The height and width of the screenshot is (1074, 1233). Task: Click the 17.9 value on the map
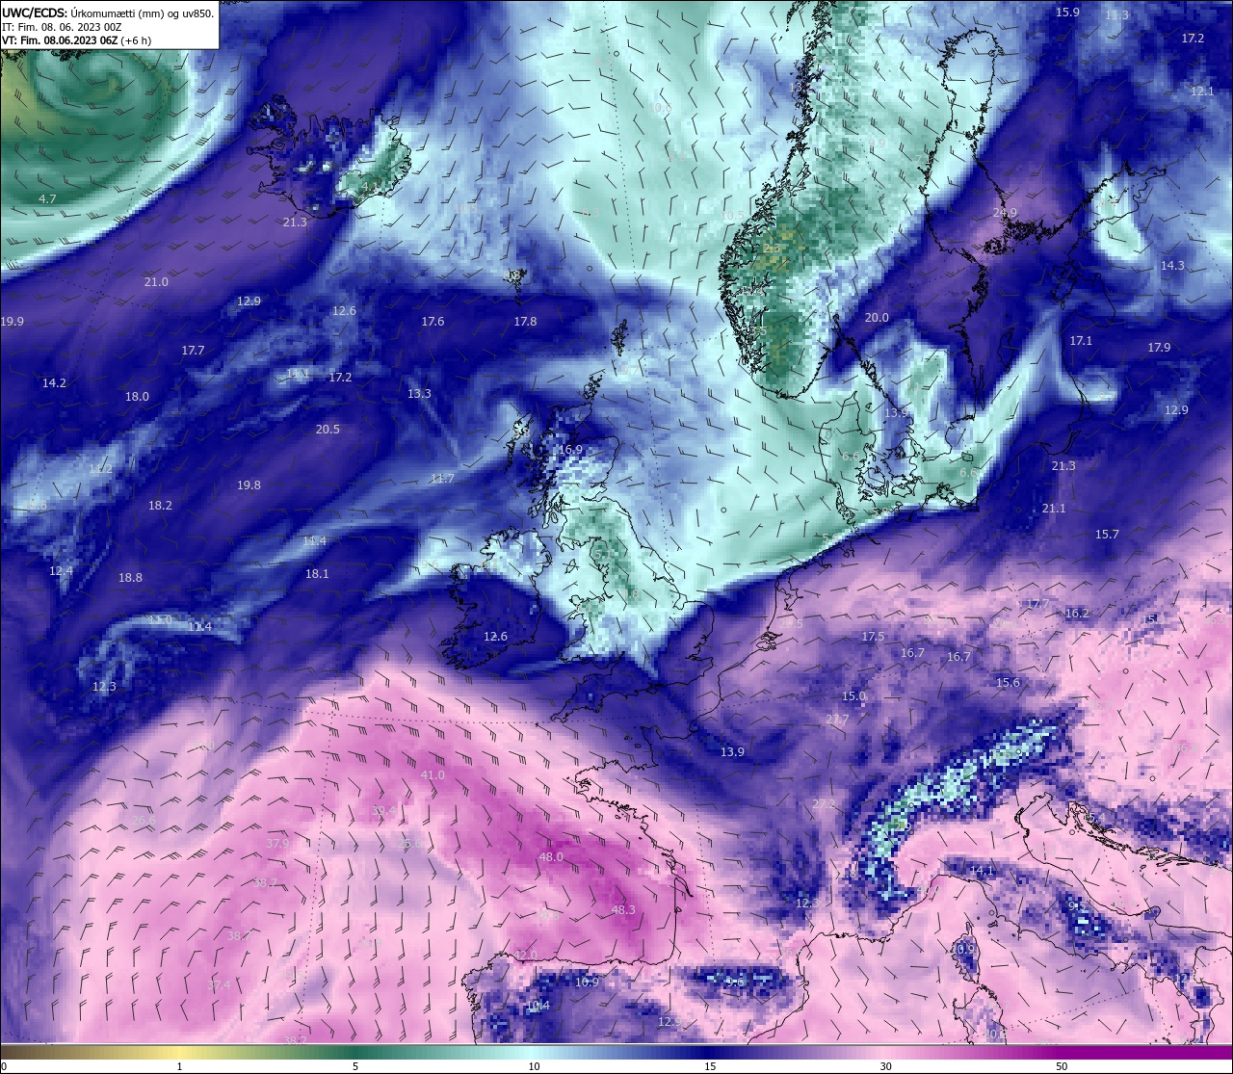pos(1159,348)
